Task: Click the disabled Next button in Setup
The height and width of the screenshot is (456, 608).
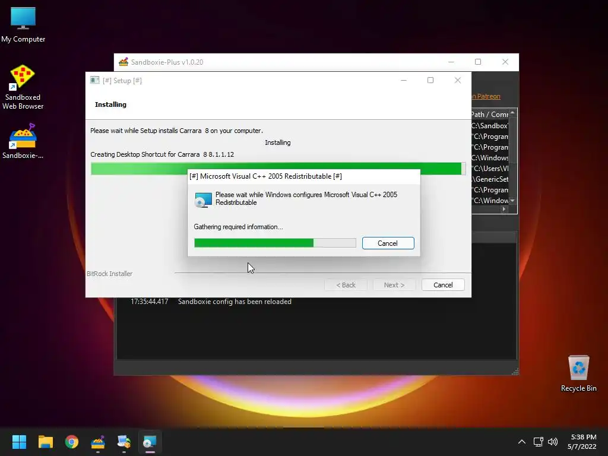Action: 394,285
